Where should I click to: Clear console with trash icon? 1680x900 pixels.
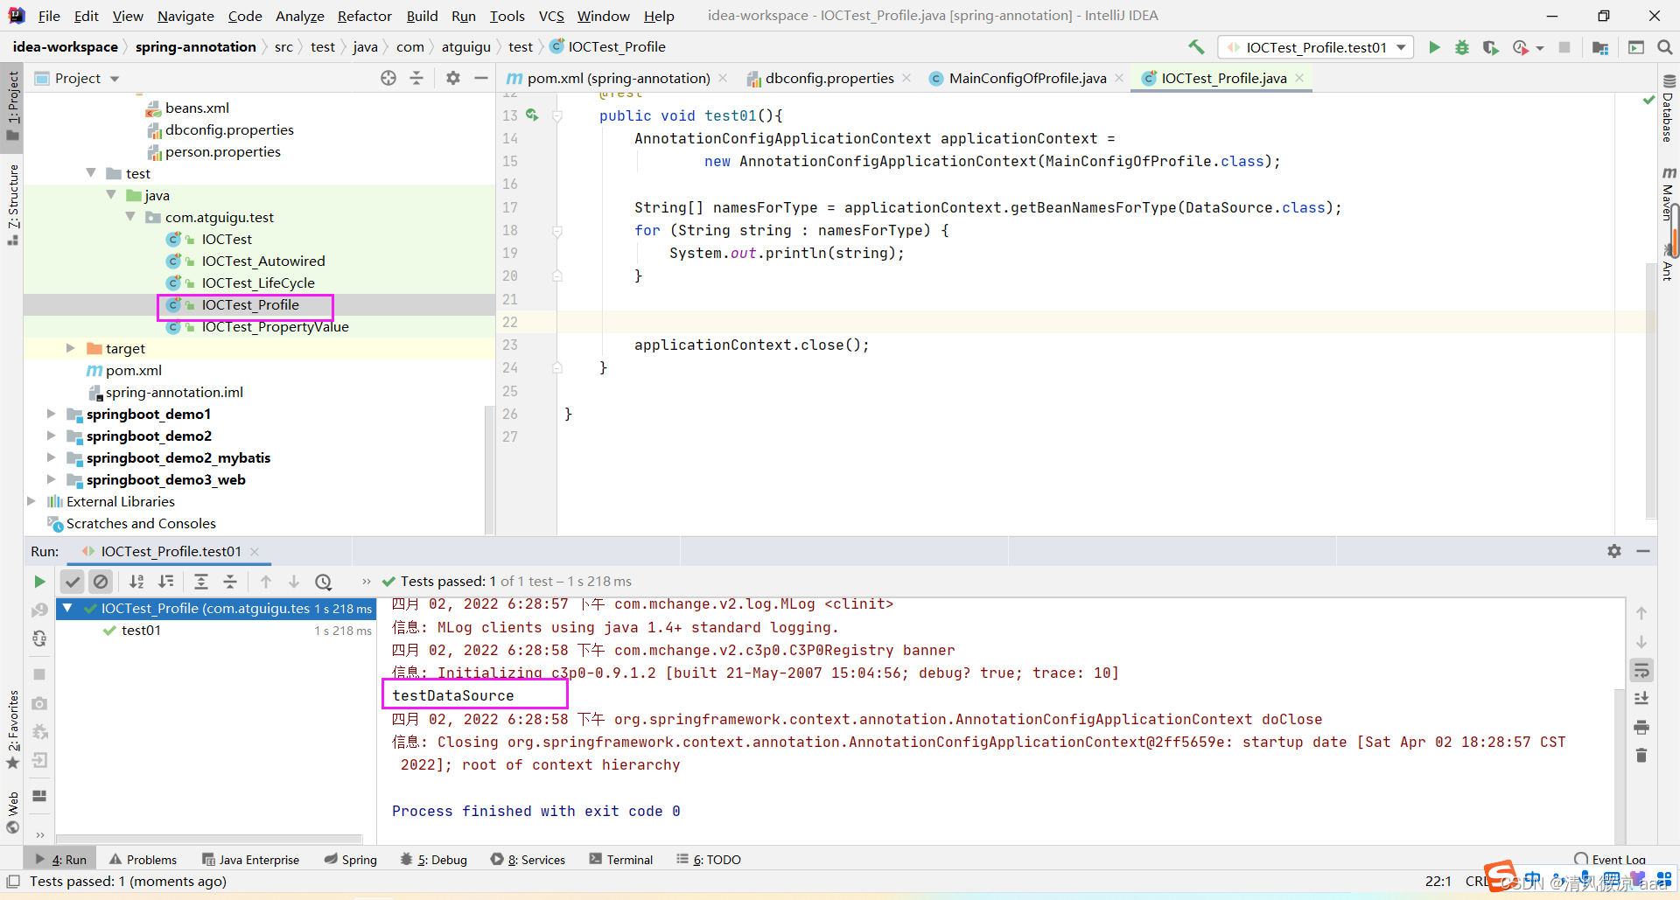pos(1641,755)
